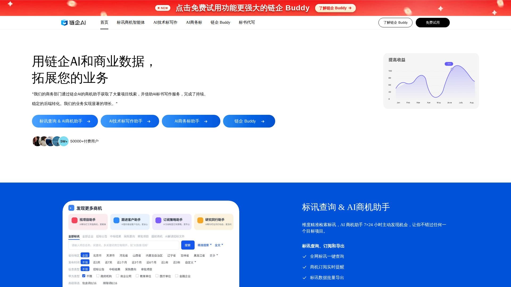Click the checkmark beside 商机订阅实时提醒
The image size is (511, 287).
point(304,267)
